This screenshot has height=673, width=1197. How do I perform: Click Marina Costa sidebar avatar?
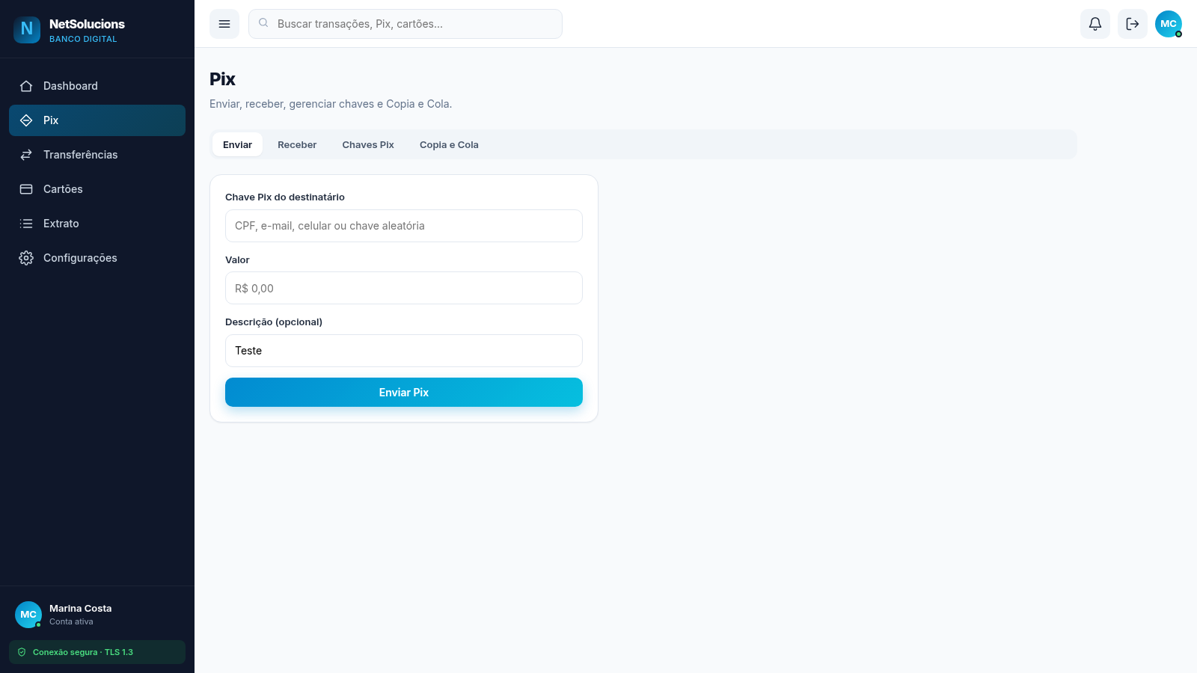coord(28,615)
